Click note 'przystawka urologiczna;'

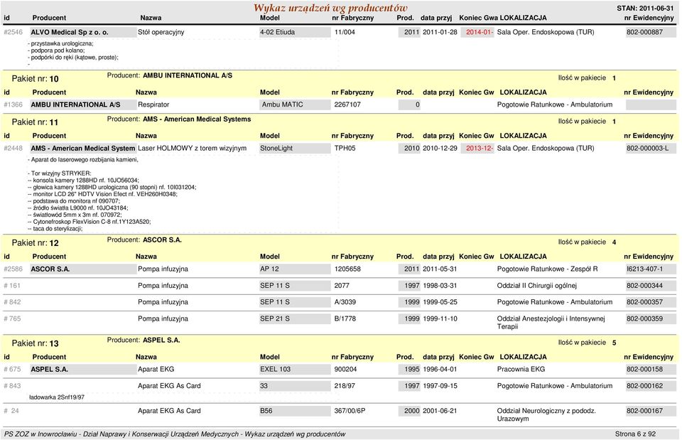61,43
